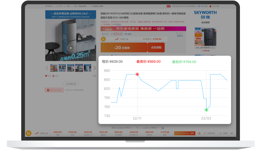Click the 最低价:¥759.00 label
The height and width of the screenshot is (154, 258).
coord(184,62)
